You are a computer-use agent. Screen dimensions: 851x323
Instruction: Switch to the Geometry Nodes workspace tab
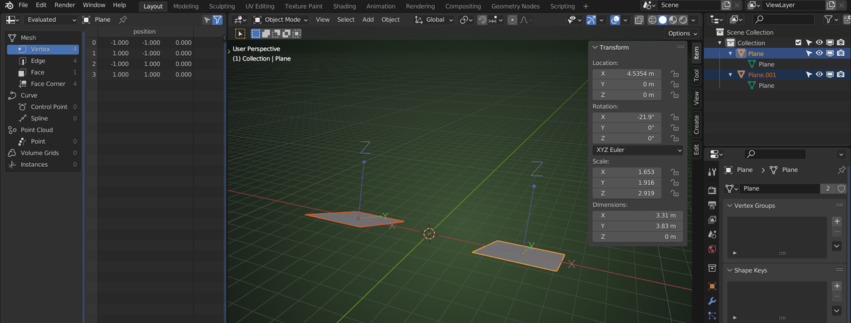point(515,6)
